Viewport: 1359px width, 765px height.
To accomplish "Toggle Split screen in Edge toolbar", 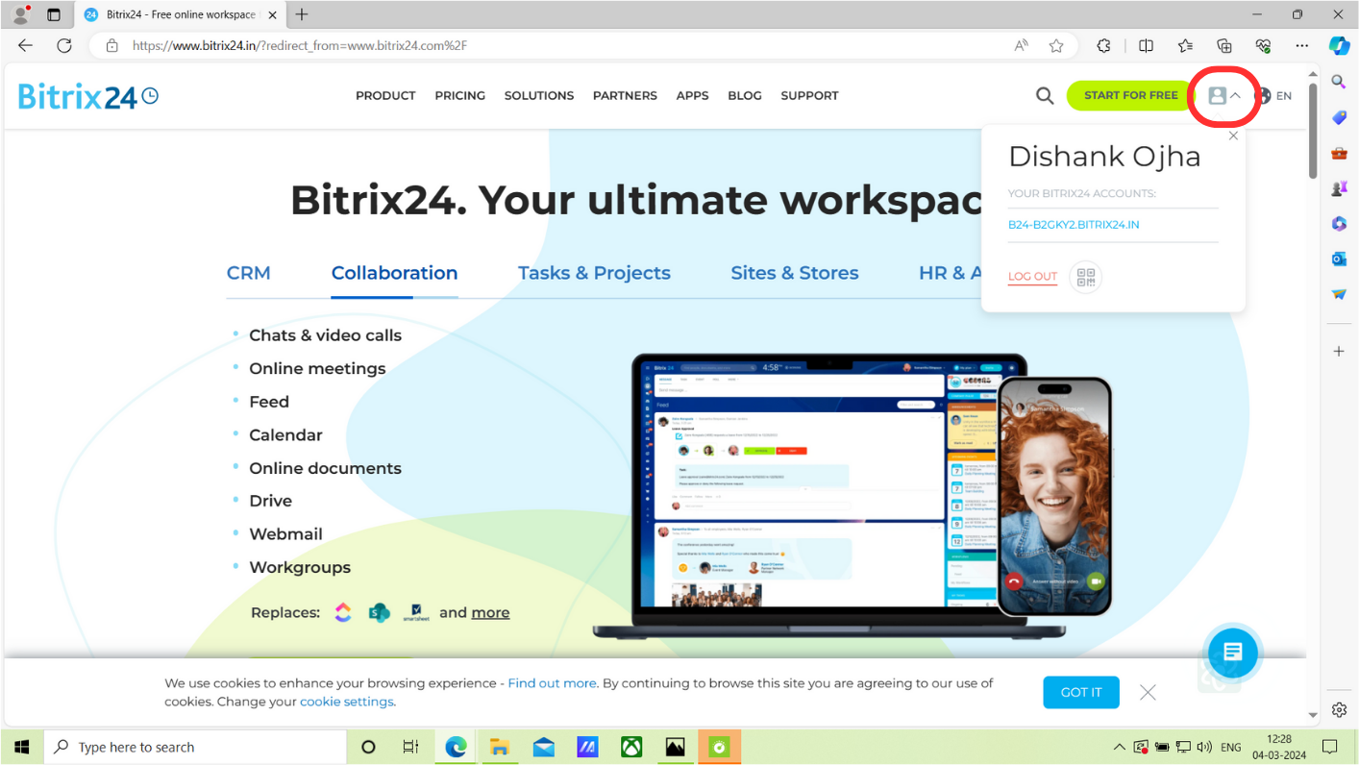I will [x=1146, y=45].
